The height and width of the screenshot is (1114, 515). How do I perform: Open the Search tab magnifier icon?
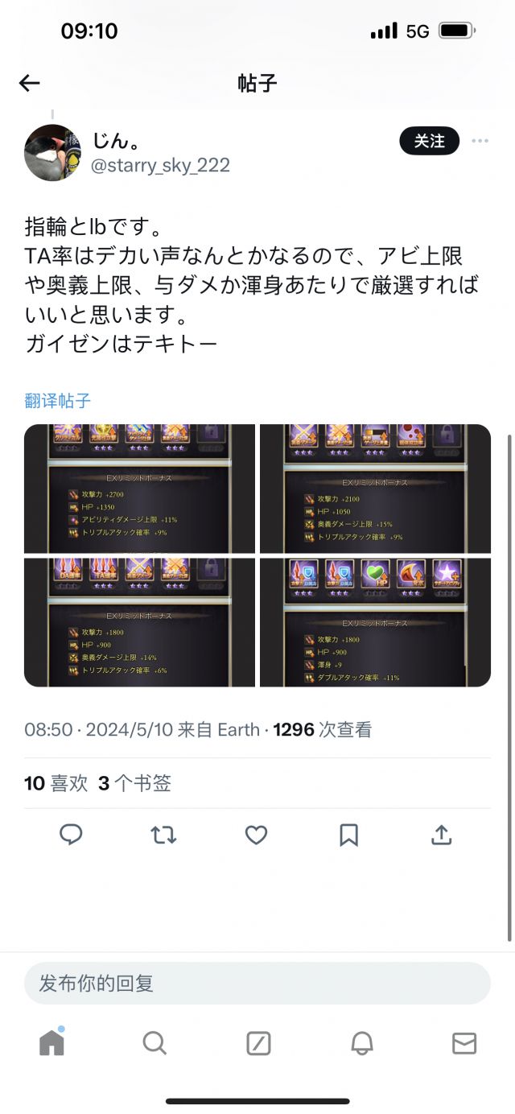point(154,1043)
